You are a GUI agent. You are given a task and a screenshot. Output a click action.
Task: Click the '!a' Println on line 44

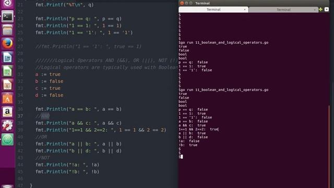(67, 165)
